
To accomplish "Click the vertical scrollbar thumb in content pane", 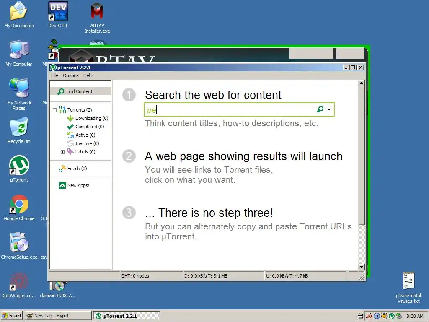I will pyautogui.click(x=362, y=156).
